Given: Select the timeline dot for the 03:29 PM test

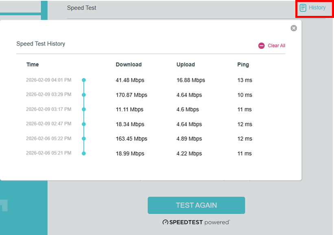Looking at the screenshot, I should coord(83,94).
